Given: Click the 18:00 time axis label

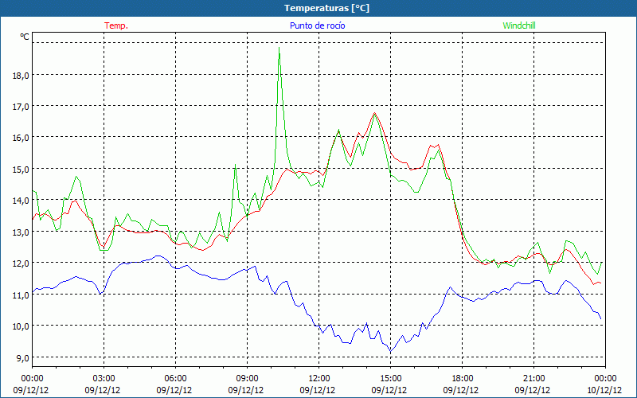Looking at the screenshot, I should coord(462,379).
